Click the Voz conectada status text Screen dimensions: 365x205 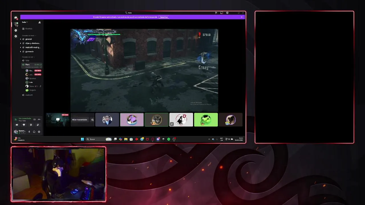25,118
